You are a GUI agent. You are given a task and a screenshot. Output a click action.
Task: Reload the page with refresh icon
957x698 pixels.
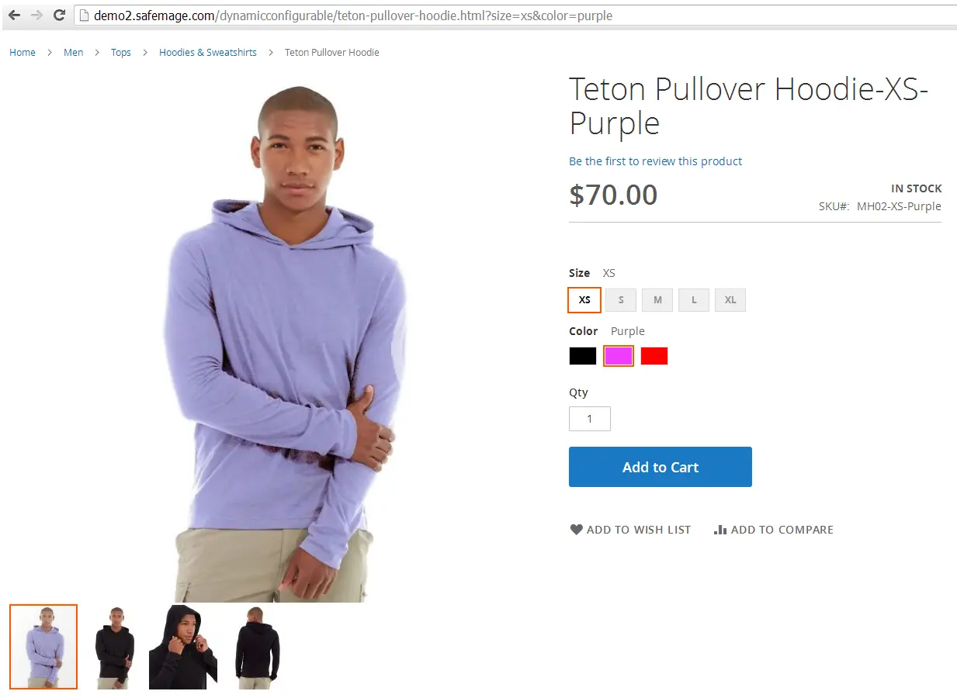59,16
